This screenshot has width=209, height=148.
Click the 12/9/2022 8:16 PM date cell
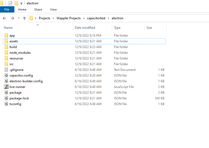pyautogui.click(x=88, y=35)
